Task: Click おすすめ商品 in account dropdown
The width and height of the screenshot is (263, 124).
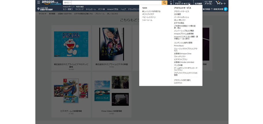Action: (179, 23)
